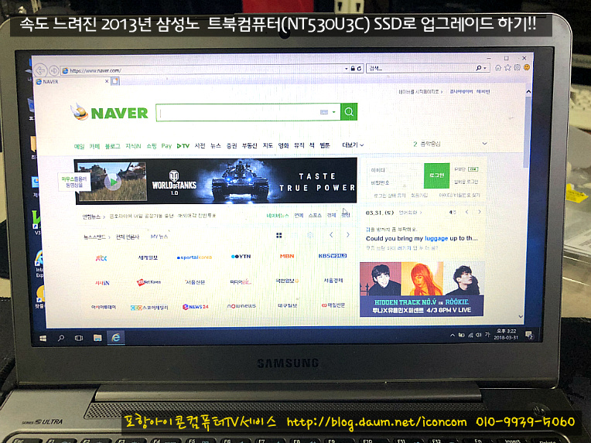Image resolution: width=591 pixels, height=443 pixels.
Task: Open the Favorites star icon
Action: (x=507, y=67)
